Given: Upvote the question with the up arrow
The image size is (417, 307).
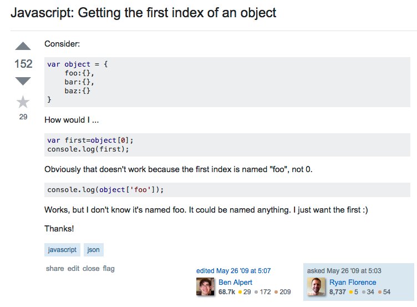Looking at the screenshot, I should (23, 46).
